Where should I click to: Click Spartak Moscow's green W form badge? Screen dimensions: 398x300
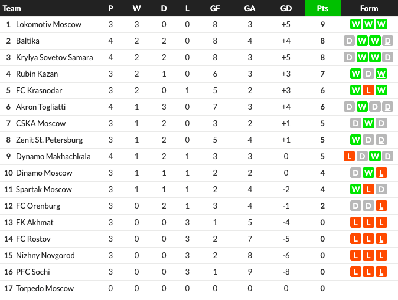point(355,189)
